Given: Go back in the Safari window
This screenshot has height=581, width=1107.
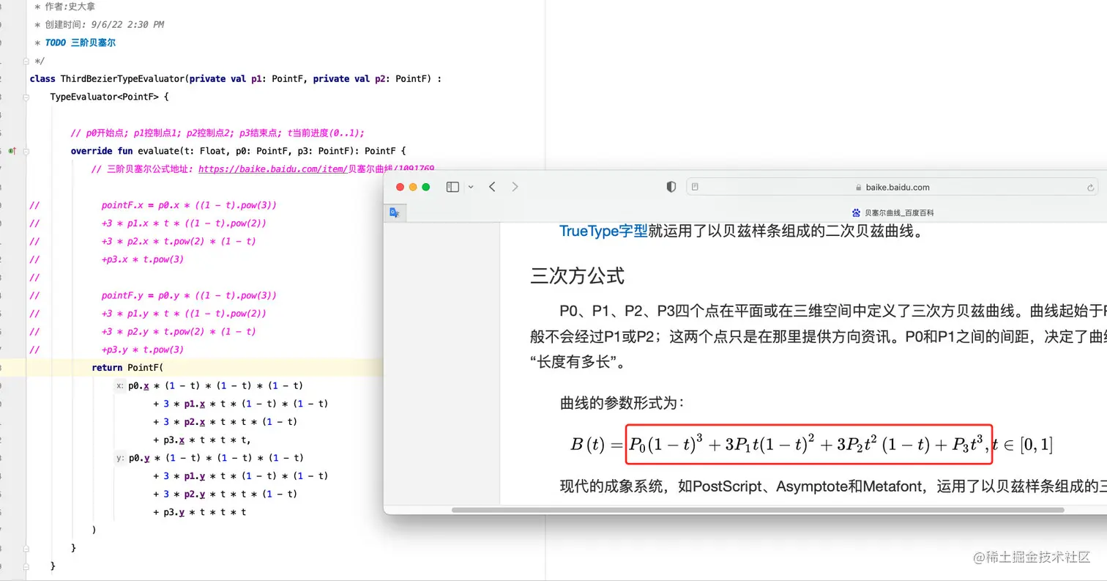Looking at the screenshot, I should pyautogui.click(x=492, y=187).
